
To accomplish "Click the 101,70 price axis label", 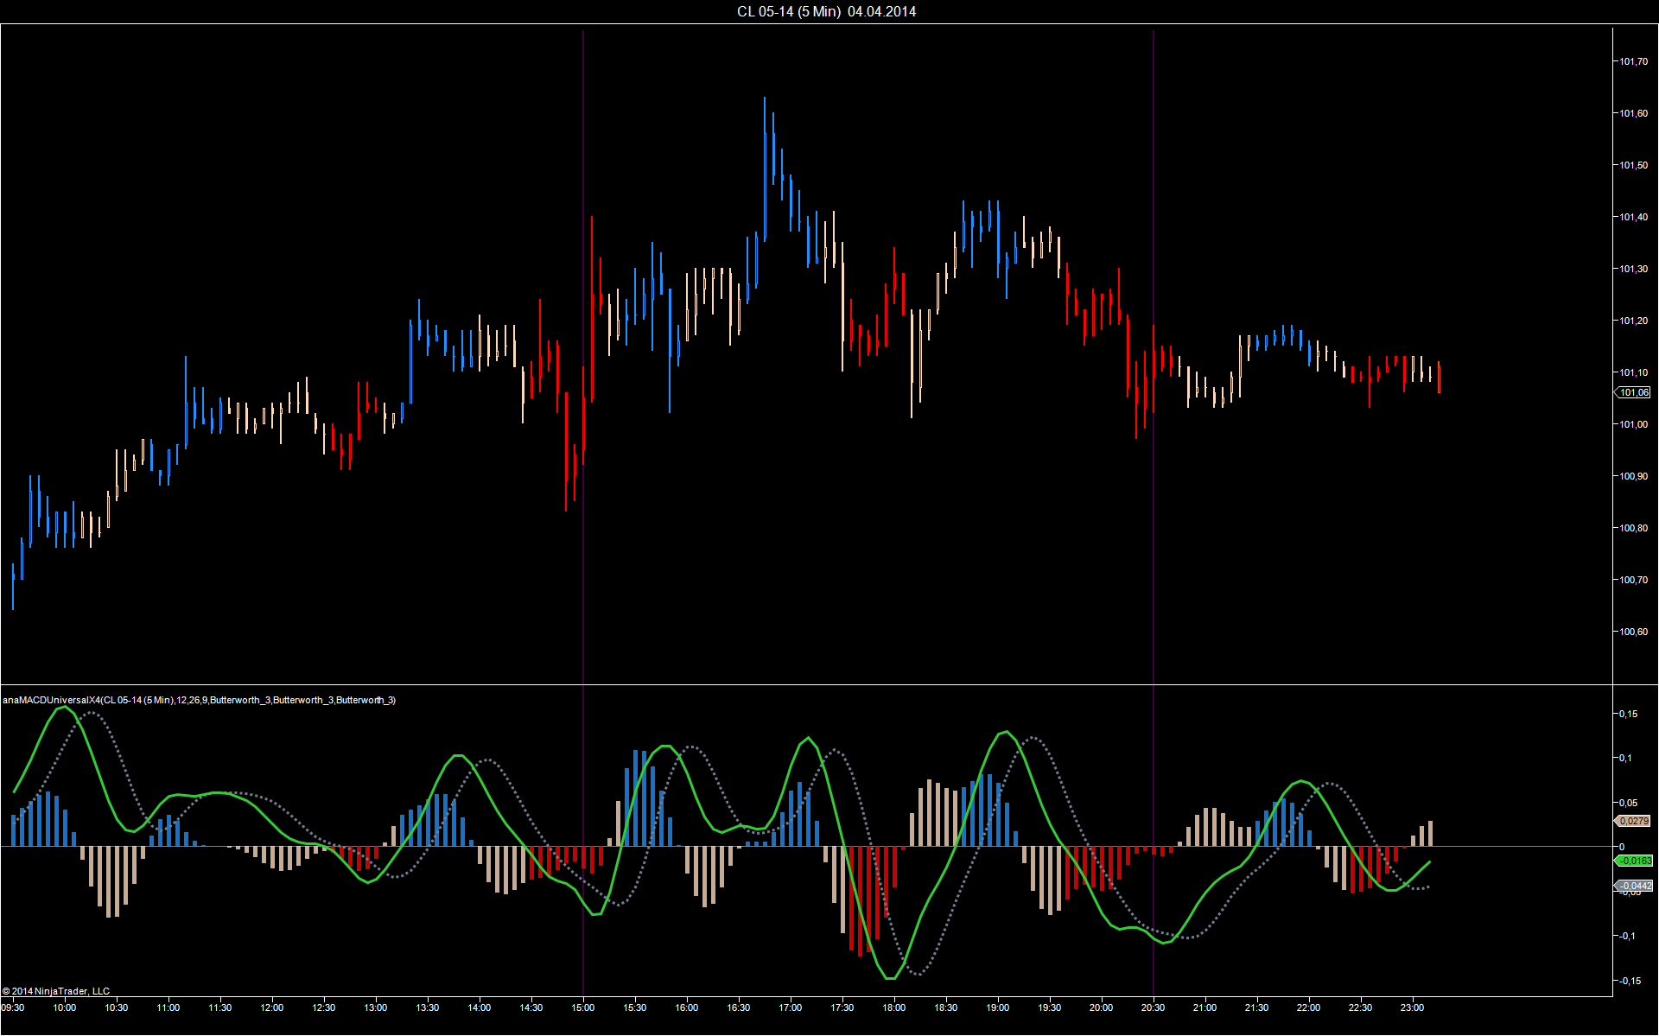I will click(1633, 61).
